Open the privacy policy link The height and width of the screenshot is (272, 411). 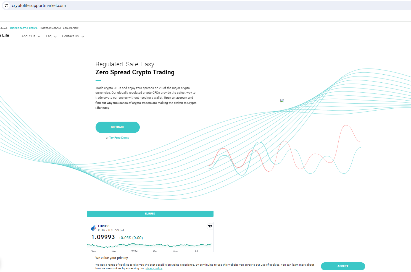coord(153,268)
